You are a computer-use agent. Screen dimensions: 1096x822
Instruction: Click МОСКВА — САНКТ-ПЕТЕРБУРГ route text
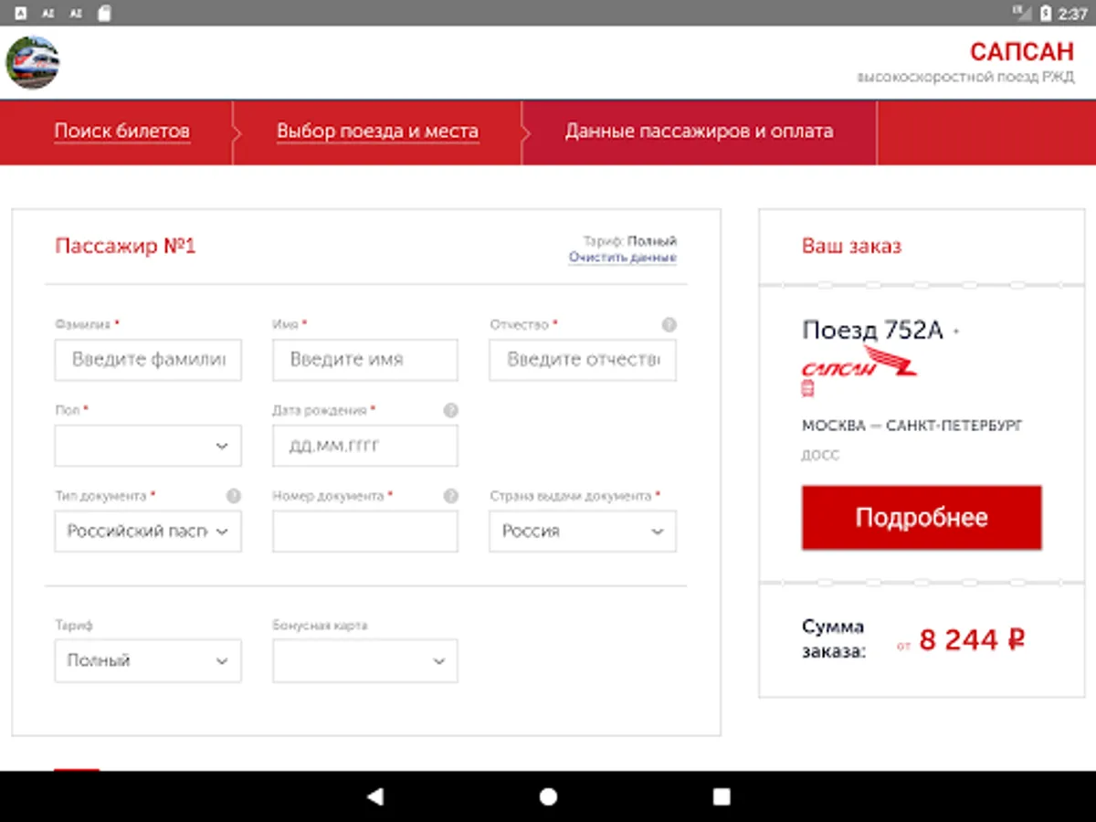coord(912,426)
